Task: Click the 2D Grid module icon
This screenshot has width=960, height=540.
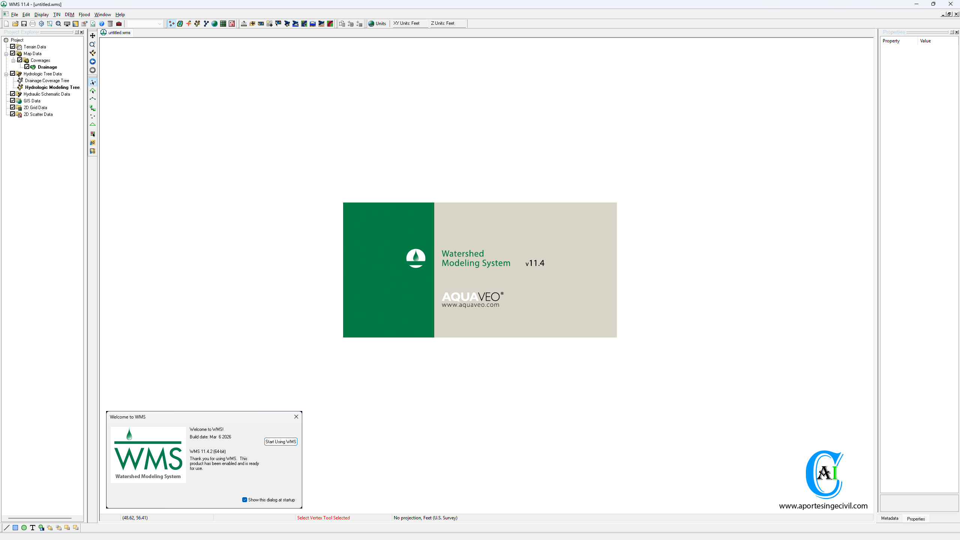Action: 223,24
